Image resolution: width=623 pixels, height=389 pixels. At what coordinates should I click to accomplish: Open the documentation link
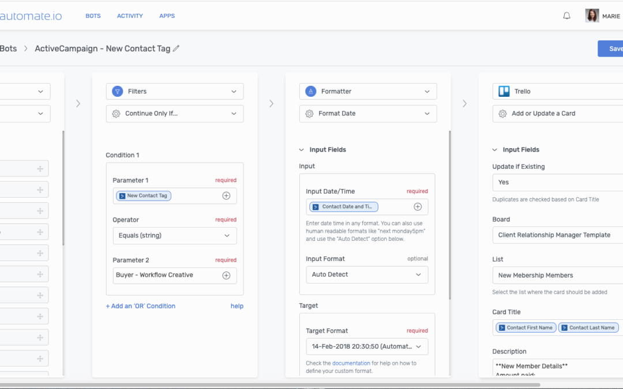pyautogui.click(x=351, y=363)
